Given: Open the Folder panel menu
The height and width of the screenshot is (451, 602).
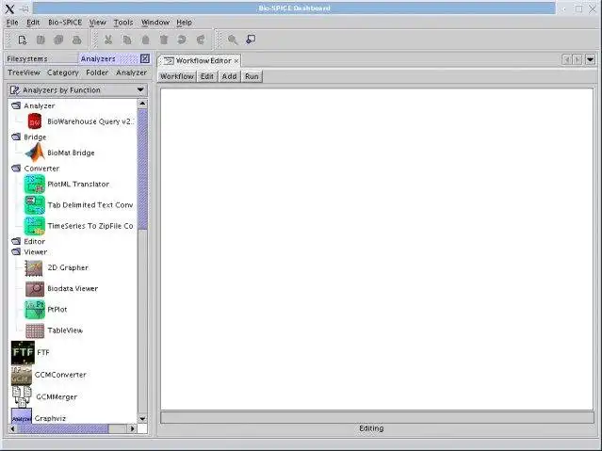Looking at the screenshot, I should click(x=97, y=72).
